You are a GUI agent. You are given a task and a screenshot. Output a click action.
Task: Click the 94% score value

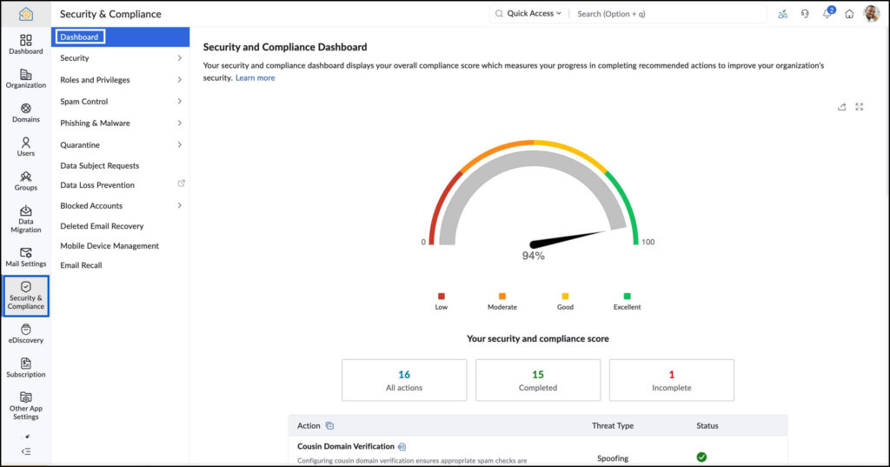point(533,256)
